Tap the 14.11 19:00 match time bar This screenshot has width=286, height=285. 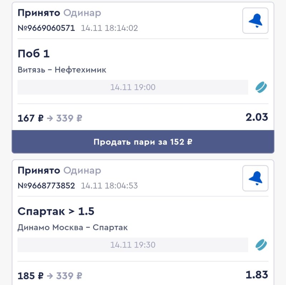(133, 87)
